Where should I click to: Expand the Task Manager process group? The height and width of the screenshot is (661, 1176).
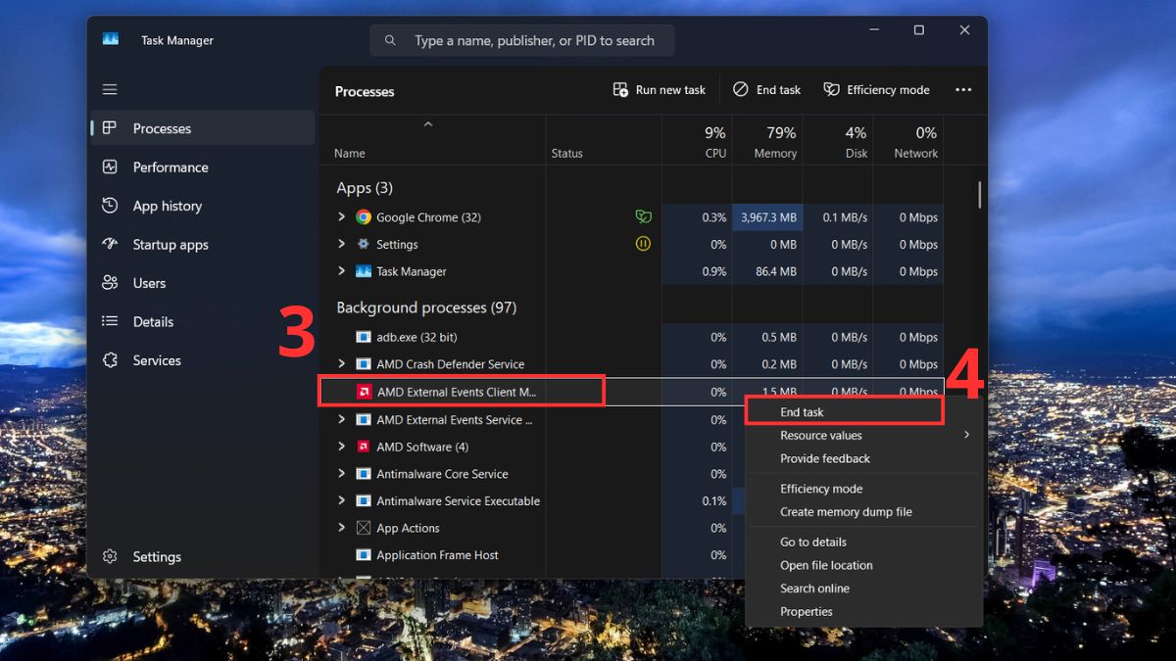341,271
